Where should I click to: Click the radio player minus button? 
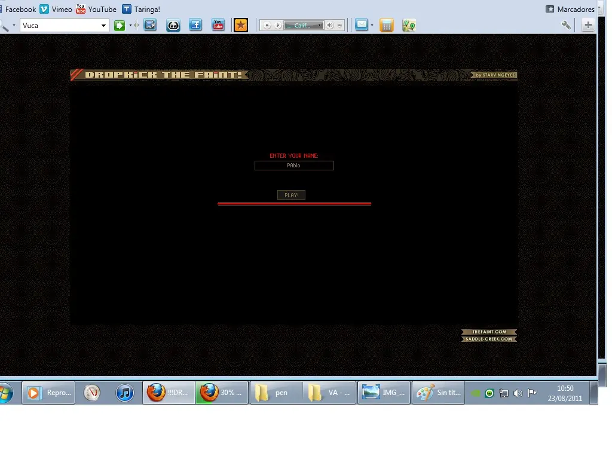339,25
